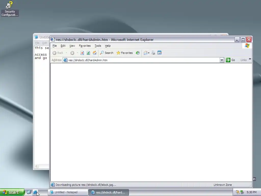Open the Security Configuration desktop shortcut
The width and height of the screenshot is (261, 196).
pos(10,9)
